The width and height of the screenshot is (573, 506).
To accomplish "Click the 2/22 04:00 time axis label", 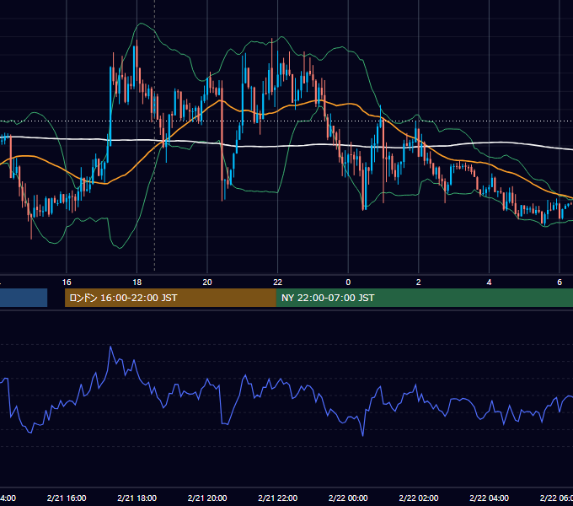I will point(489,498).
